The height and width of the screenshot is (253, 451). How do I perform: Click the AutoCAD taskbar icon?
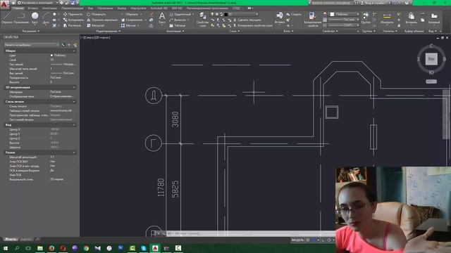click(155, 248)
